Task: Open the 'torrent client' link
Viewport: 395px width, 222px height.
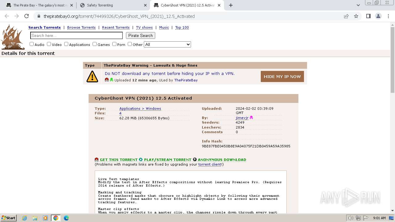Action: [210, 164]
